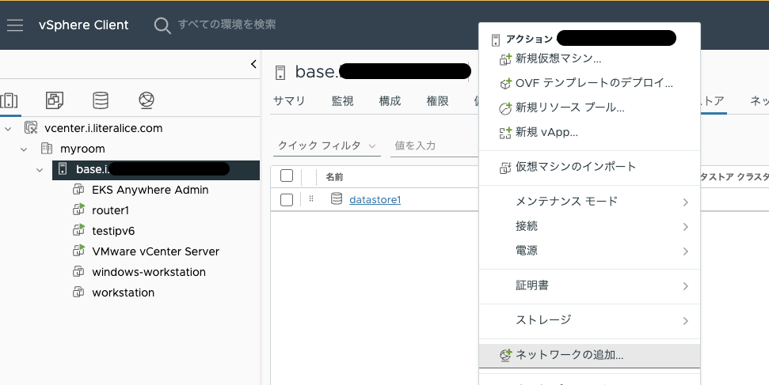Select windows-workstation in the tree
This screenshot has width=769, height=385.
(x=149, y=272)
